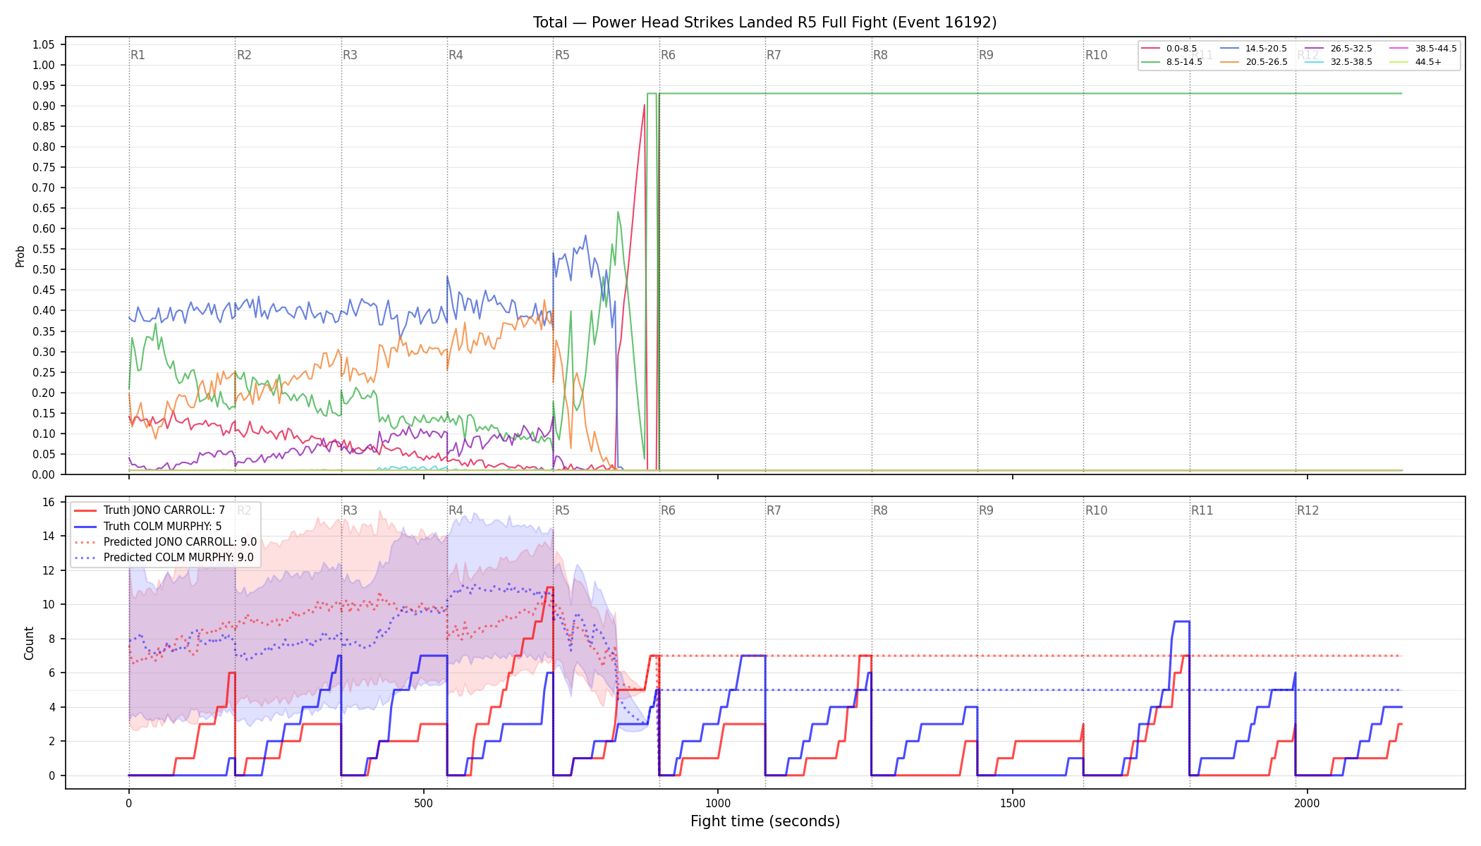The image size is (1481, 846).
Task: Click the Prob y-axis label
Action: coord(20,256)
